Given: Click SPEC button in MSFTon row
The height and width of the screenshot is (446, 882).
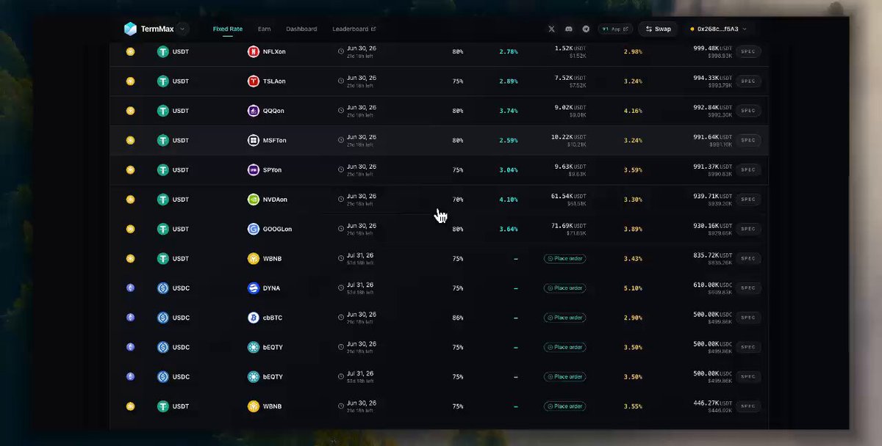Looking at the screenshot, I should point(748,140).
